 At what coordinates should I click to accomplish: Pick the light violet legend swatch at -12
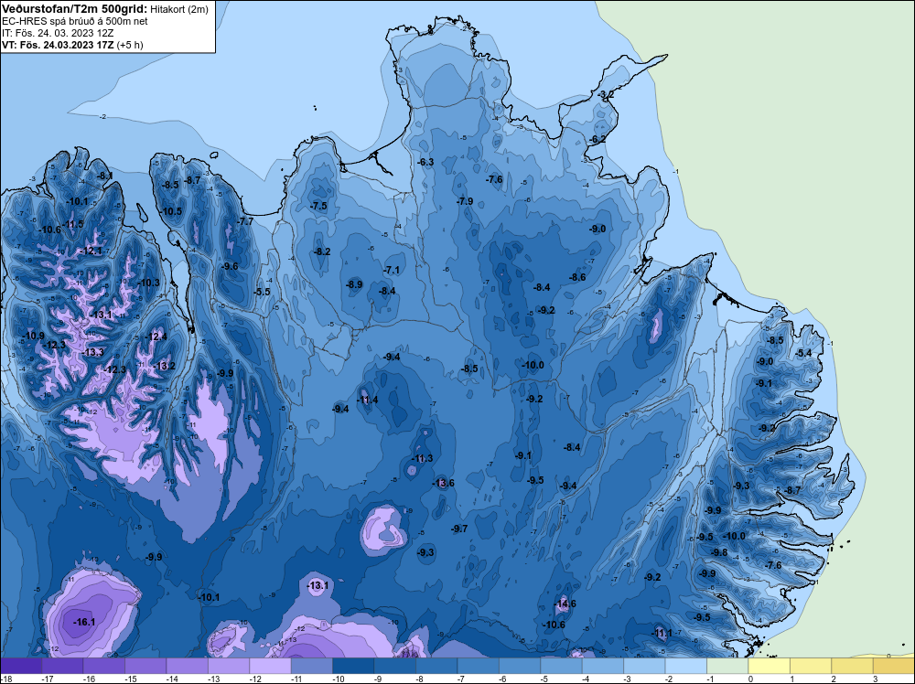[x=270, y=666]
